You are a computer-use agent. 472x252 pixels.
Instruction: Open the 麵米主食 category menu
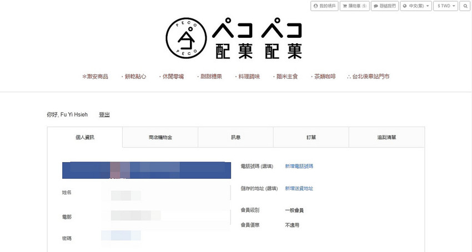(285, 77)
